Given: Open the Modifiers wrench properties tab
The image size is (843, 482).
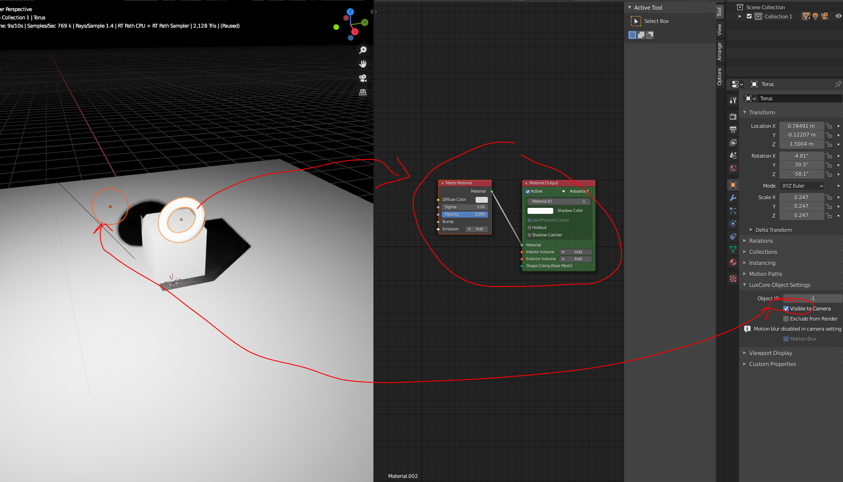Looking at the screenshot, I should [x=733, y=198].
